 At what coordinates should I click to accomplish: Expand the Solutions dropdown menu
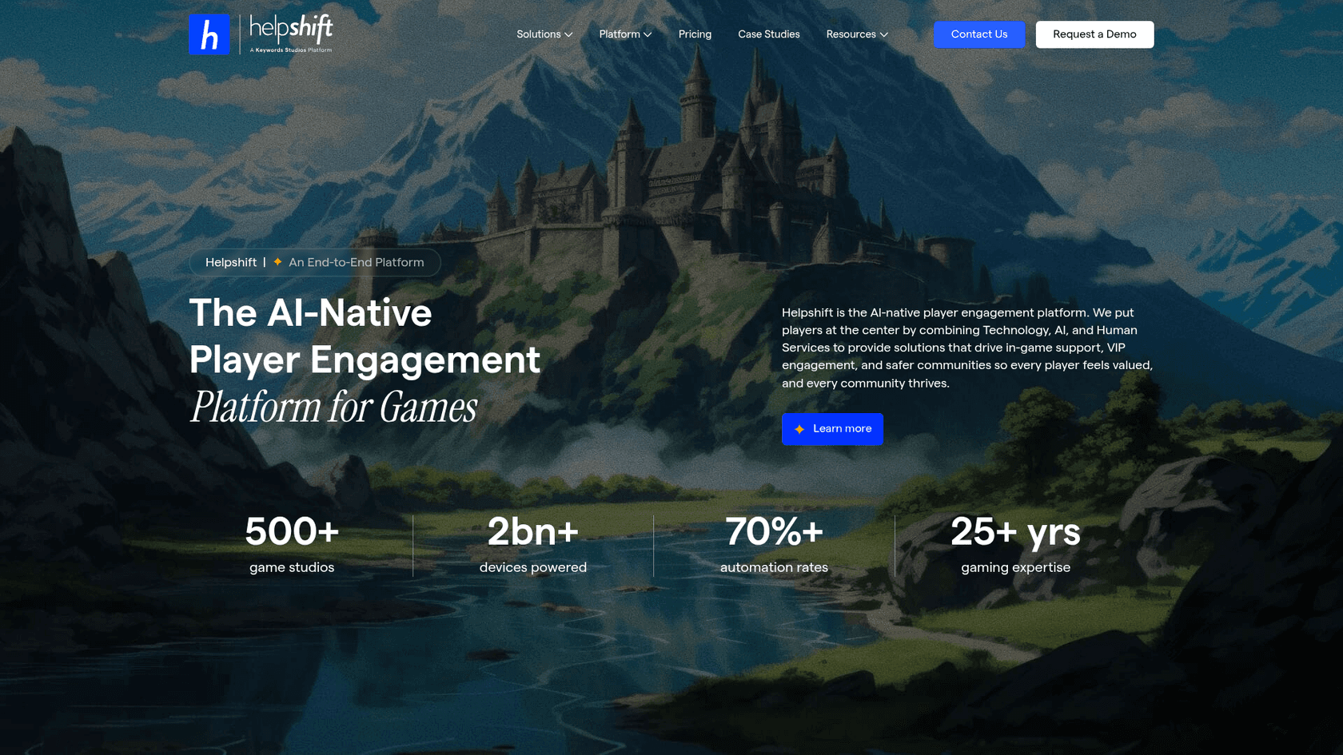pos(544,34)
